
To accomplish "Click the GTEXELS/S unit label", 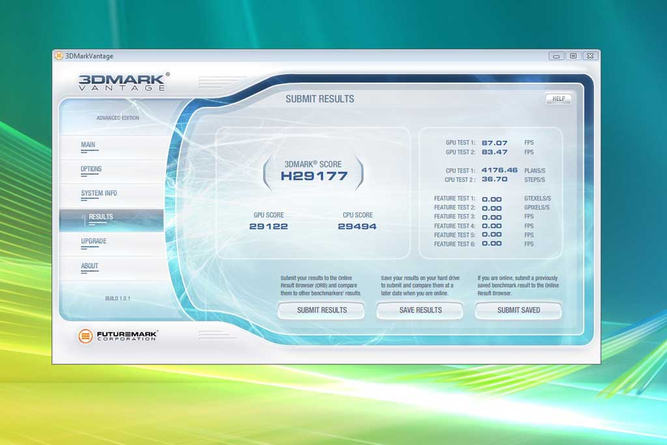I will [x=537, y=198].
